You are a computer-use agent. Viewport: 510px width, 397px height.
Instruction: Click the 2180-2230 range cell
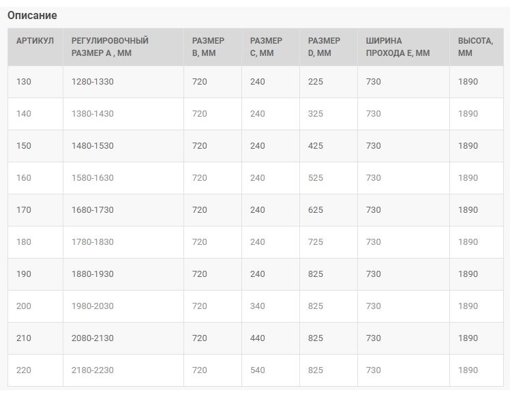123,370
